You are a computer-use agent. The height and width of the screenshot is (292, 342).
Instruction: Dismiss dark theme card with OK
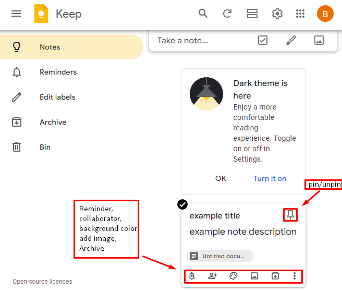pyautogui.click(x=221, y=178)
